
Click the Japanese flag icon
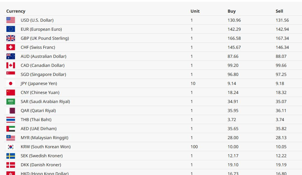(x=11, y=83)
